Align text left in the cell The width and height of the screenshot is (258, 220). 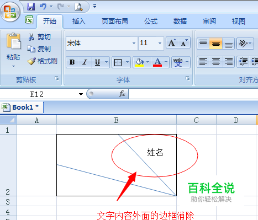click(203, 62)
